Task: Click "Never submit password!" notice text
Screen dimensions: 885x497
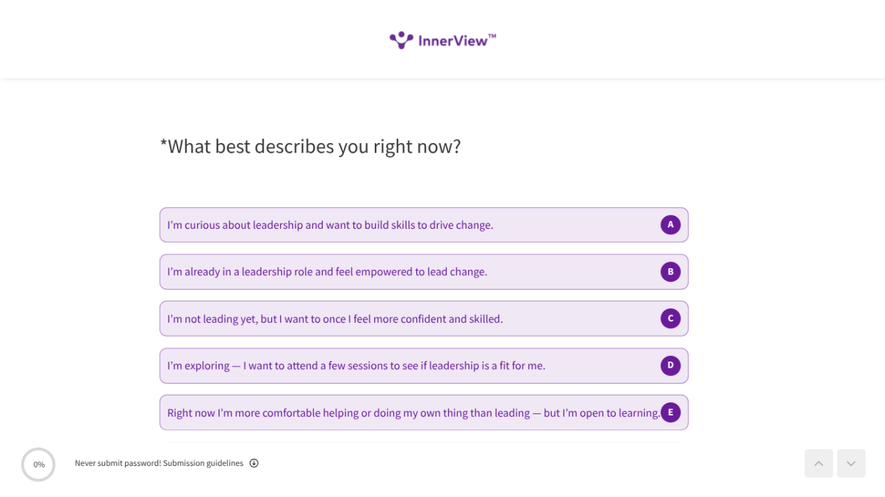Action: [x=118, y=463]
